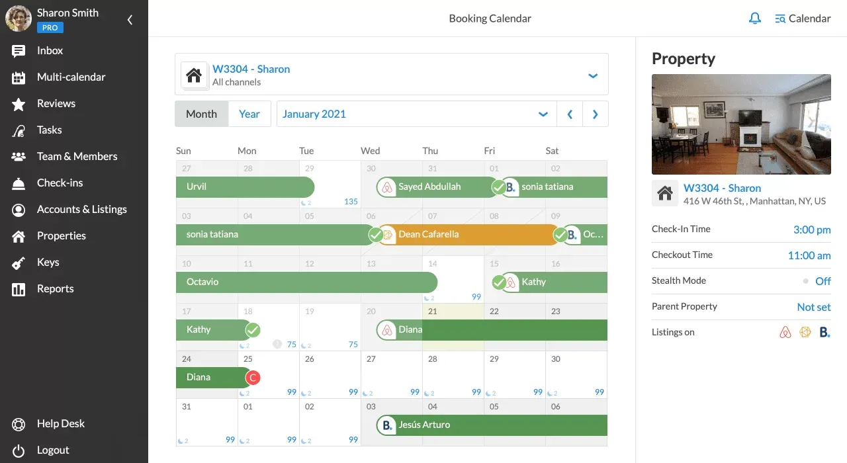Select the Month view toggle
This screenshot has height=463, width=847.
coord(202,114)
